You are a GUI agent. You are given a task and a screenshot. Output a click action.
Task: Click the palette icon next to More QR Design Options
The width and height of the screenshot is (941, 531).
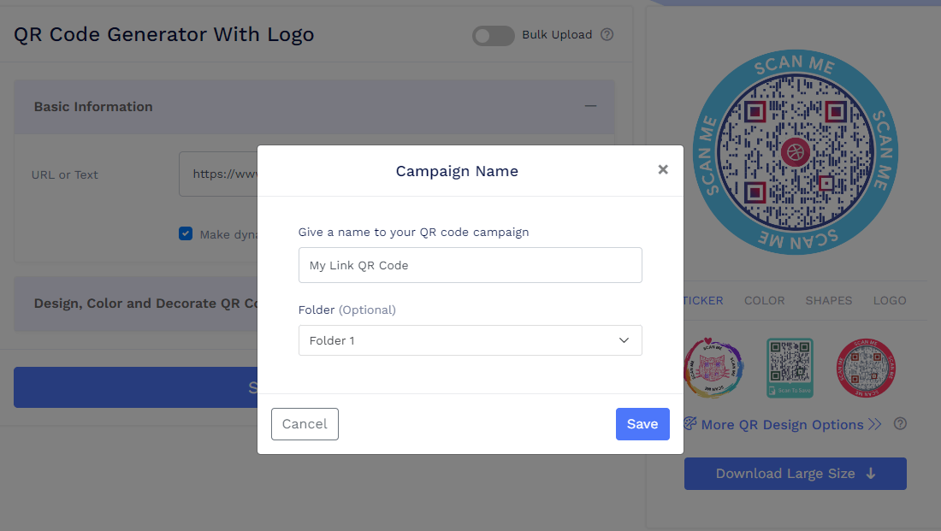pyautogui.click(x=689, y=423)
